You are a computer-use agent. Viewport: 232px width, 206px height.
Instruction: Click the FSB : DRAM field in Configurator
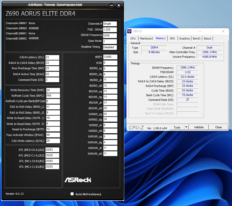tap(110, 30)
